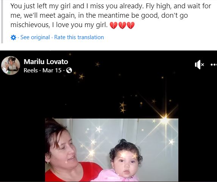Visit the Marilu Lovato name link
The image size is (217, 182).
46,61
